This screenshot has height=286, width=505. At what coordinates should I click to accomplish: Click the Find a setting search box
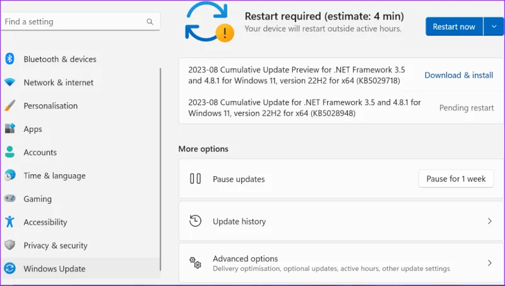coord(81,21)
